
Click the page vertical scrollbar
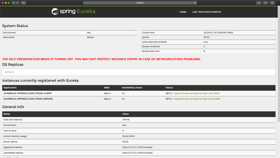tap(279, 64)
